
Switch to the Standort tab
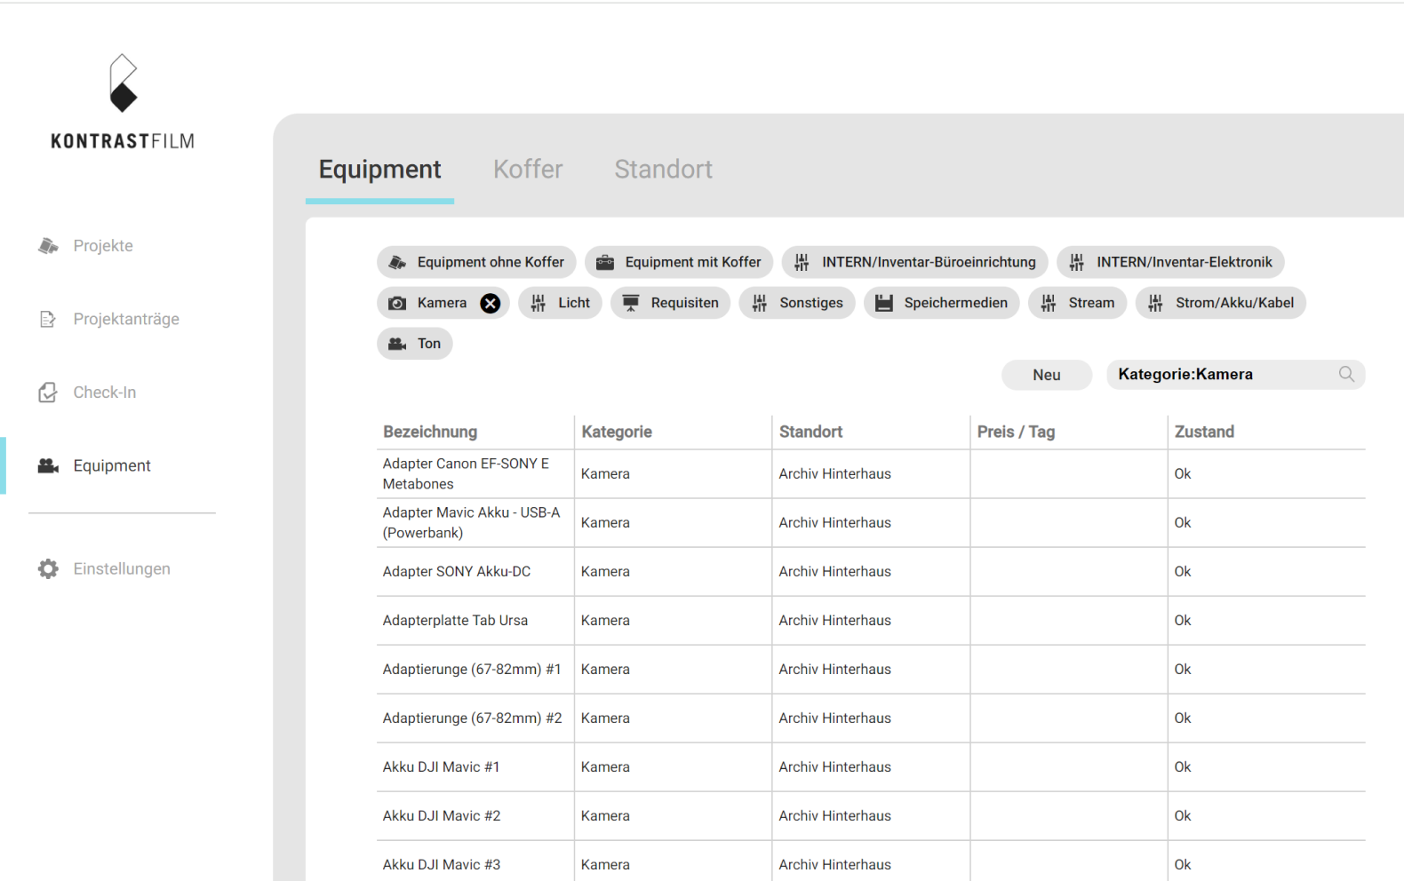pyautogui.click(x=663, y=170)
